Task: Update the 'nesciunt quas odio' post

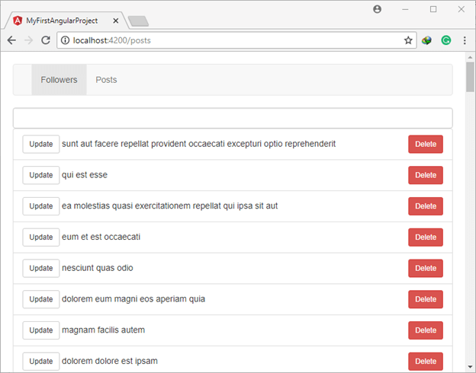Action: click(x=41, y=268)
